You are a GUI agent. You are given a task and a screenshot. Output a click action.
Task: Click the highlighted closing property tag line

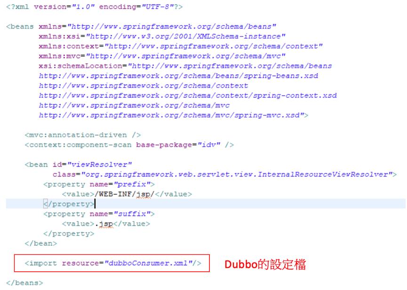(x=206, y=204)
